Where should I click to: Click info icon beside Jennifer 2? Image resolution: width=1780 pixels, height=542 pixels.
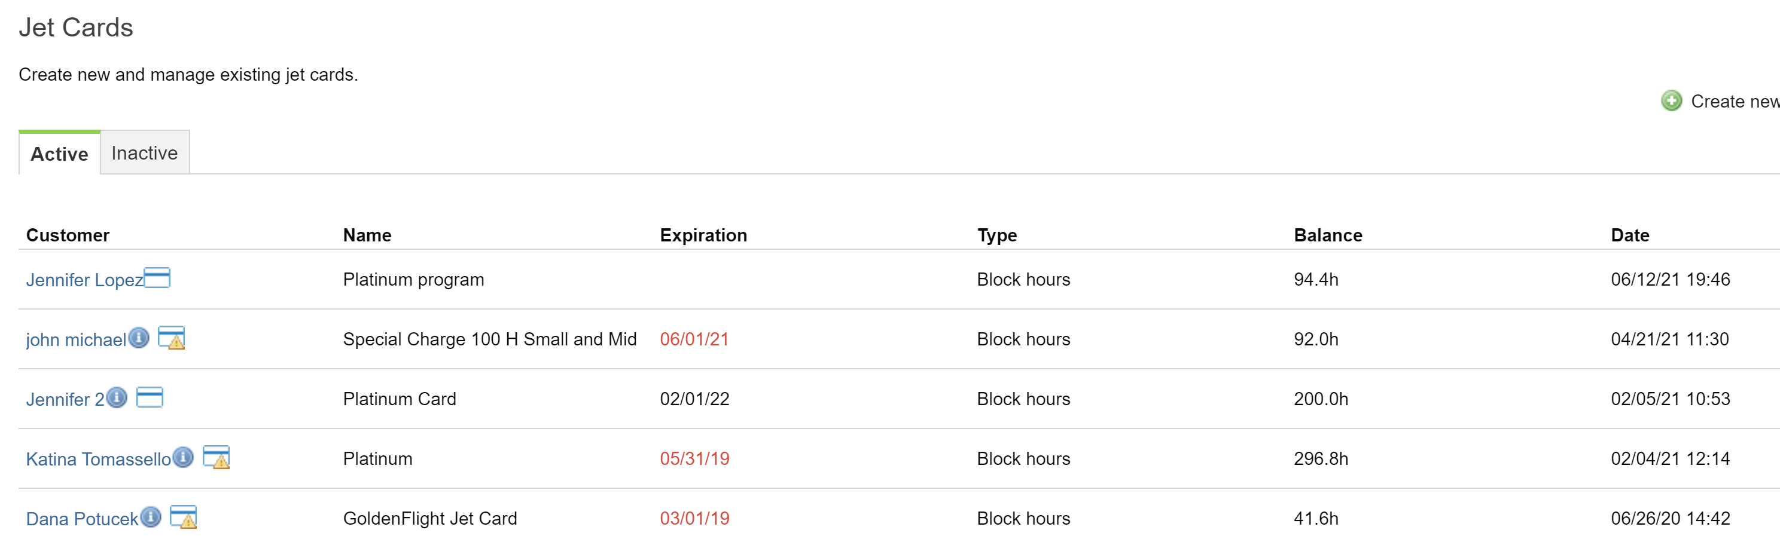[117, 398]
